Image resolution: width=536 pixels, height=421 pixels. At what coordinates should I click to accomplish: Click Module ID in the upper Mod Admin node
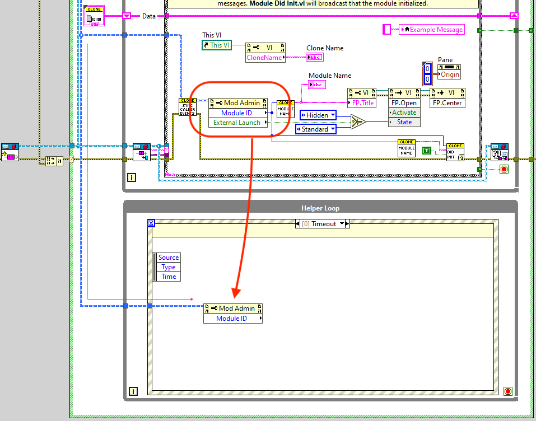pos(238,113)
